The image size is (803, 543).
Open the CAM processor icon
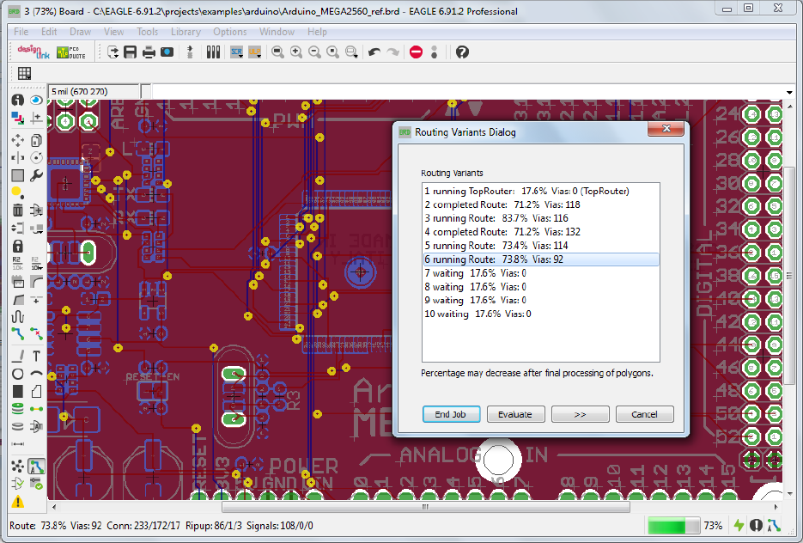pyautogui.click(x=167, y=52)
